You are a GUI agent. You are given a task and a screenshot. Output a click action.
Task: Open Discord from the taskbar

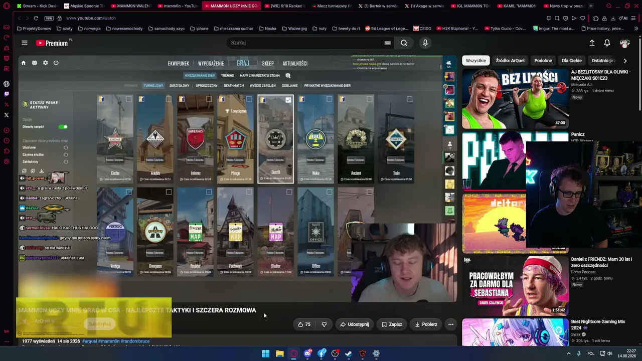pos(307,353)
